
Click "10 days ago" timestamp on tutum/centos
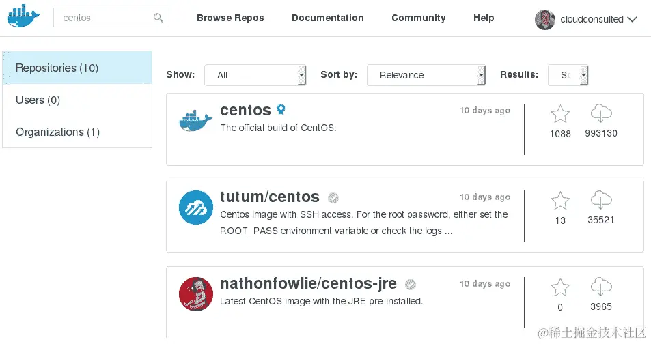tap(485, 197)
